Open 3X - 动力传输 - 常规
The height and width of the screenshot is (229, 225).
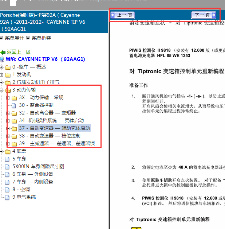click(x=41, y=97)
